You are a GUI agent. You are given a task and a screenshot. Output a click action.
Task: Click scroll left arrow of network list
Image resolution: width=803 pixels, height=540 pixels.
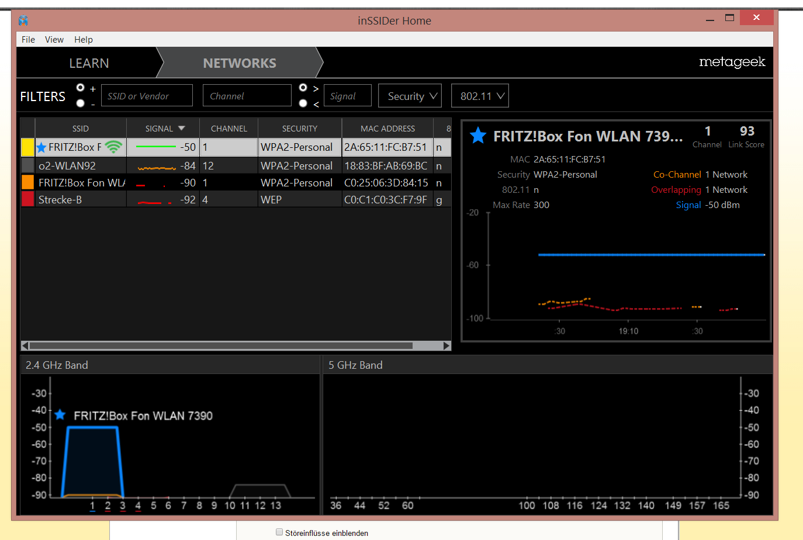point(25,345)
